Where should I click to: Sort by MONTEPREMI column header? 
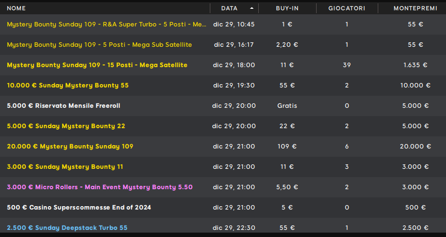pyautogui.click(x=416, y=8)
